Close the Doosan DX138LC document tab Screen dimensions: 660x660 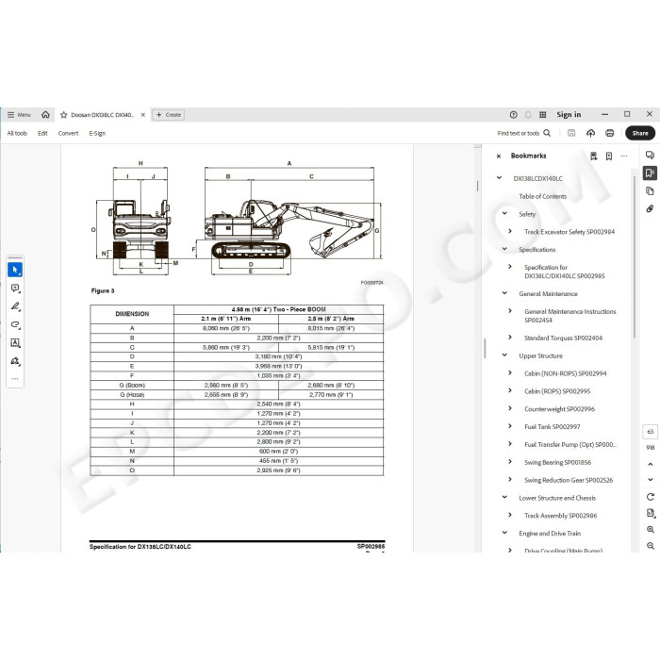(143, 115)
